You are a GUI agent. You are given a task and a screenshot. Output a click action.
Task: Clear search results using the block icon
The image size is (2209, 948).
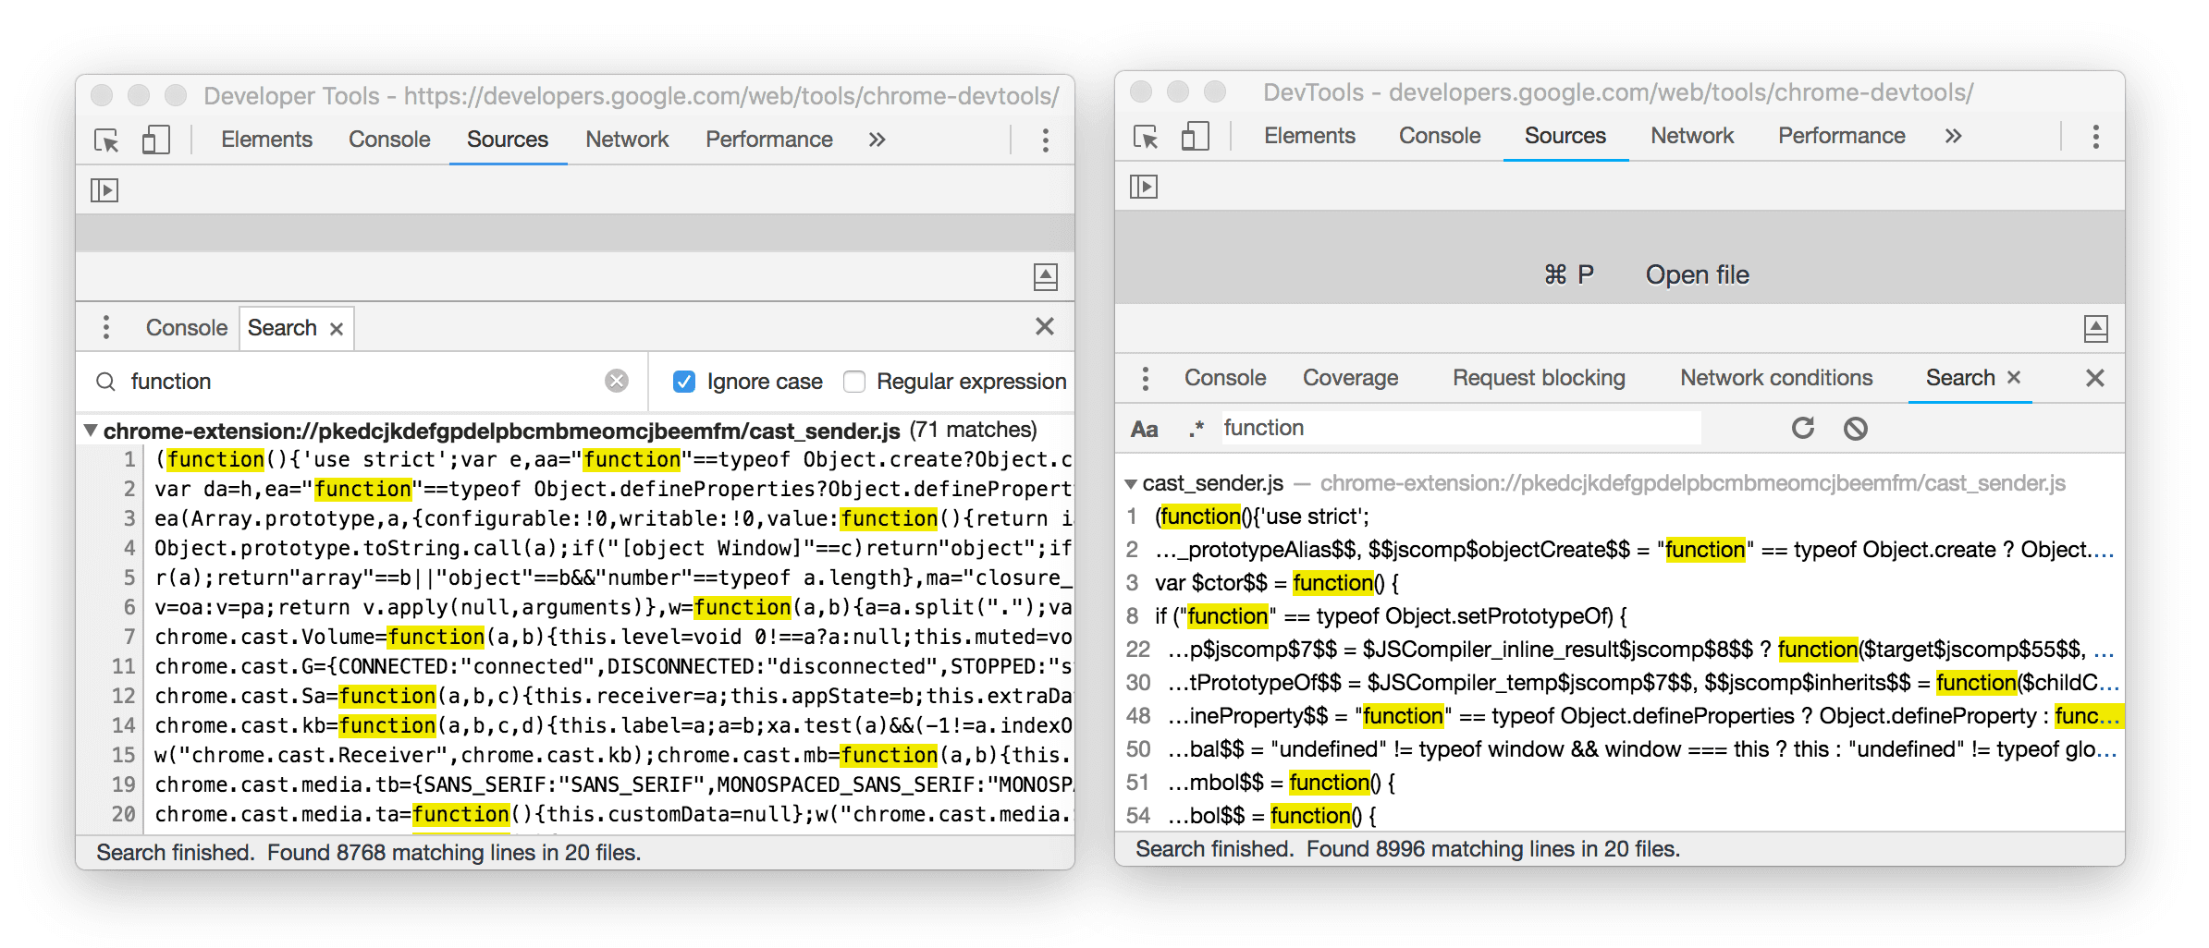[x=1855, y=428]
